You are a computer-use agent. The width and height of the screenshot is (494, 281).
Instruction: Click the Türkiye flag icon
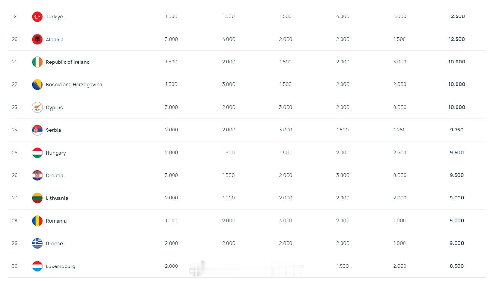(x=37, y=16)
